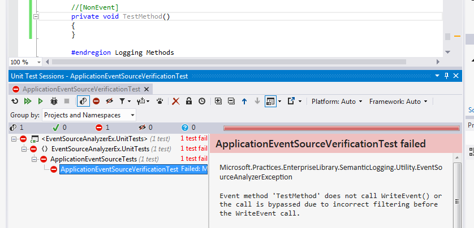
Task: Click C# project icon in tree
Action: (x=35, y=139)
